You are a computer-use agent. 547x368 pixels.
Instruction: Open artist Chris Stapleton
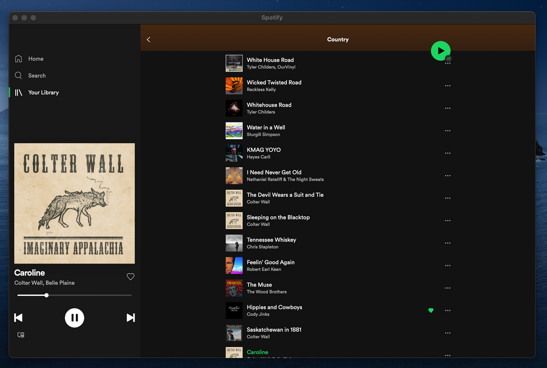pos(263,247)
